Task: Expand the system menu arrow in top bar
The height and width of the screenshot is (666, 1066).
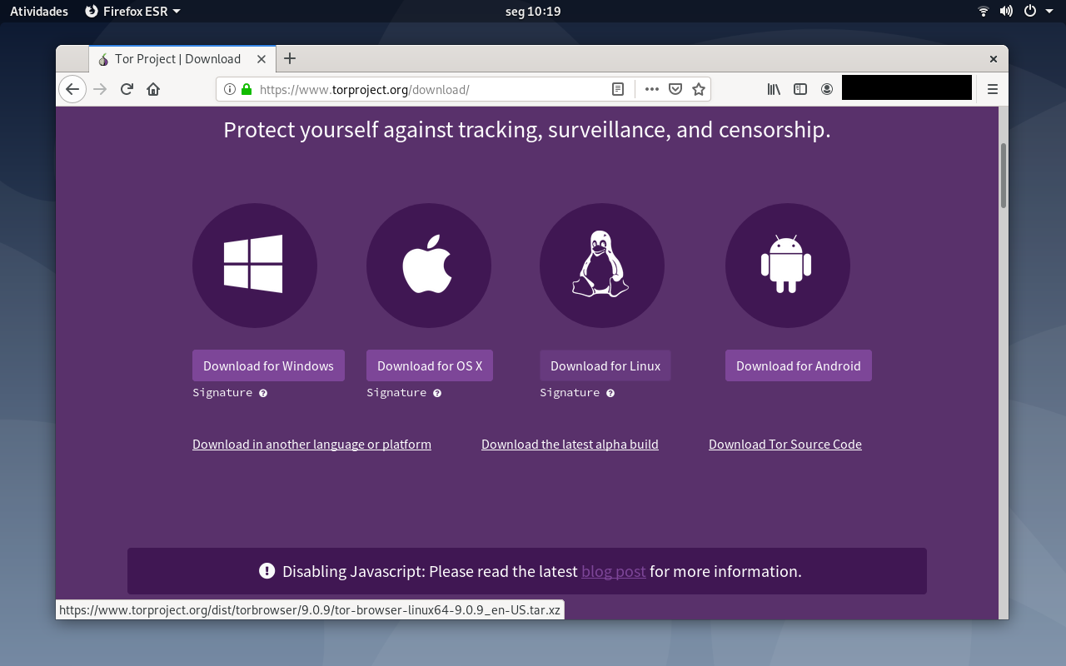Action: click(x=1049, y=12)
